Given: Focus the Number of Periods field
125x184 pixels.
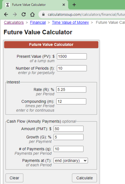Looking at the screenshot, I should (x=72, y=68).
